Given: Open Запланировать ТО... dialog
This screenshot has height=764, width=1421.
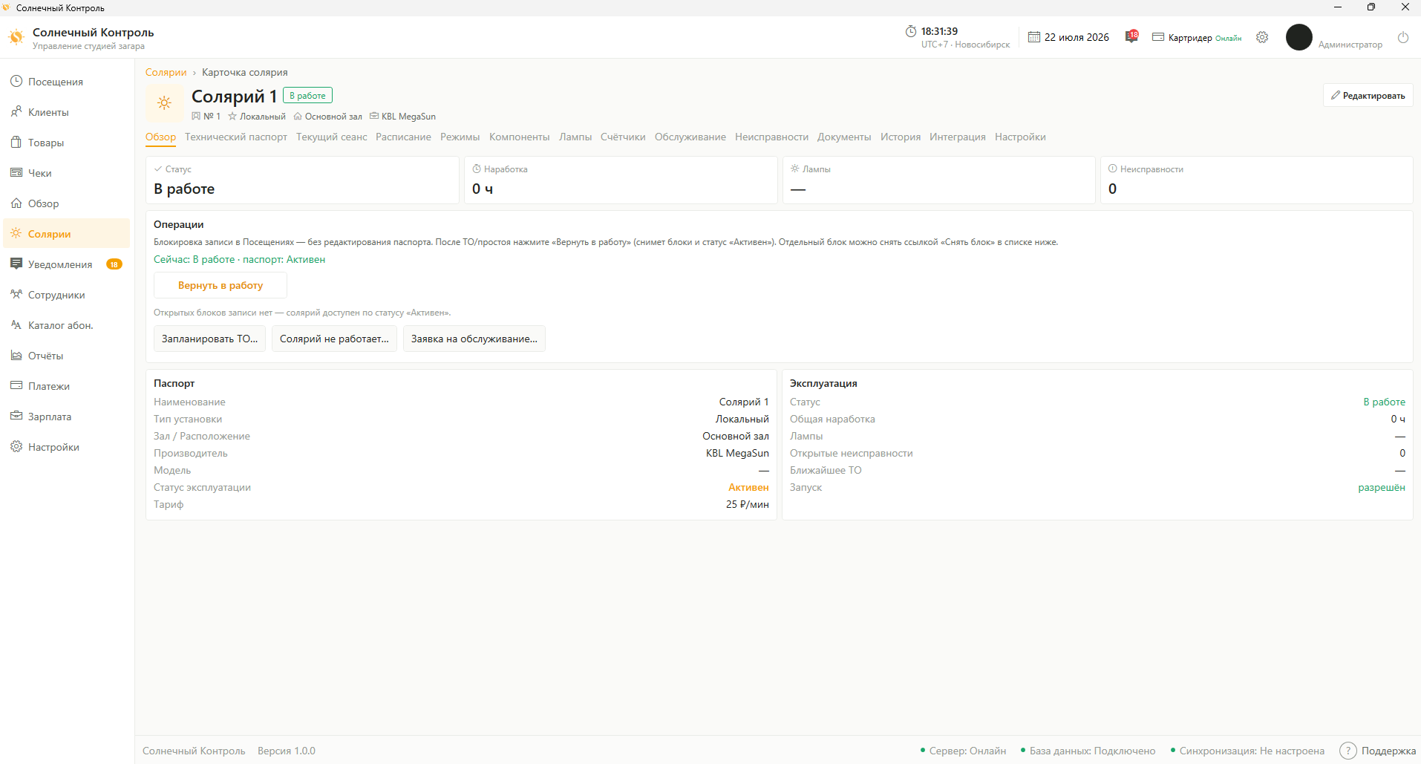Looking at the screenshot, I should click(x=209, y=339).
